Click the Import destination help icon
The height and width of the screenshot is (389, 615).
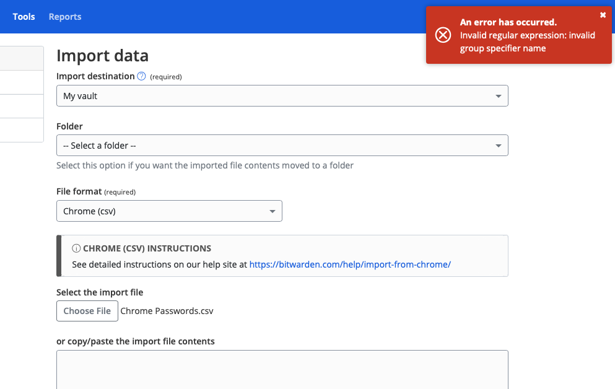(141, 76)
